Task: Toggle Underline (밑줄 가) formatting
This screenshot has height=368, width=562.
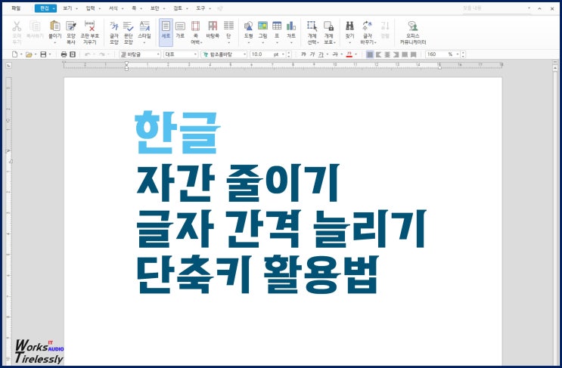Action: click(x=321, y=54)
